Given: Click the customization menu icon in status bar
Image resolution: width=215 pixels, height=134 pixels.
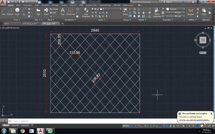Looking at the screenshot, I should click(213, 126).
